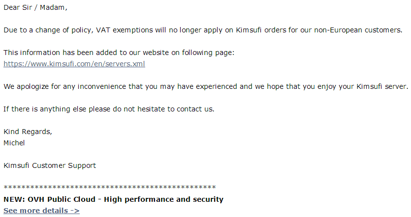The height and width of the screenshot is (217, 411).
Task: Click "Kimsufi server" ending the apology sentence
Action: 382,86
